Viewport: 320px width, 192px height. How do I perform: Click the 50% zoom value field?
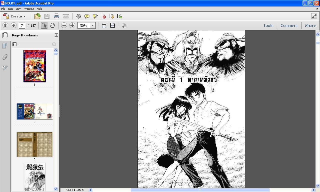click(x=84, y=25)
